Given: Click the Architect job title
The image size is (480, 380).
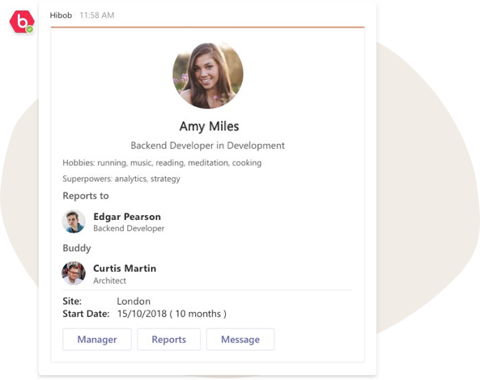Looking at the screenshot, I should tap(109, 281).
